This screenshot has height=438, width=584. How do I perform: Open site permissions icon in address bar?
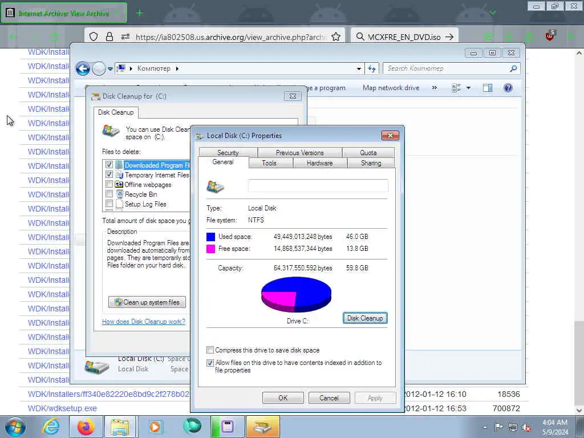[125, 36]
